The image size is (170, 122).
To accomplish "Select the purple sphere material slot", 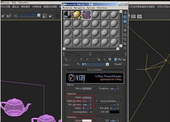I will [86, 15].
